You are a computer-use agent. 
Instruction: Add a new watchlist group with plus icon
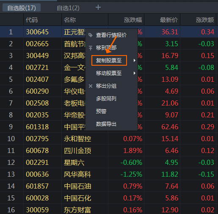(98, 7)
